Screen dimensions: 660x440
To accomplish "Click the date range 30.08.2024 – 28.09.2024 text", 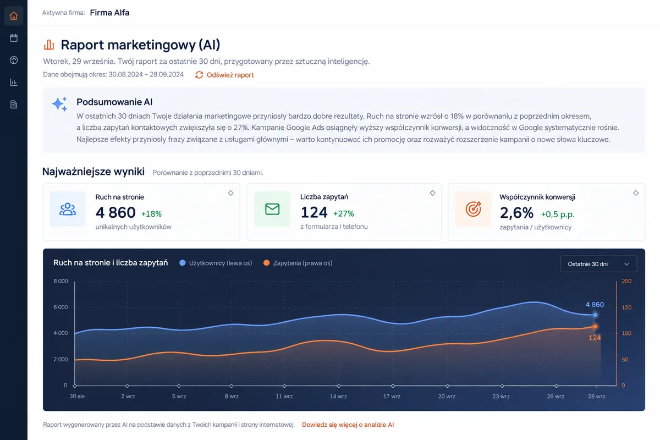I will (x=146, y=75).
